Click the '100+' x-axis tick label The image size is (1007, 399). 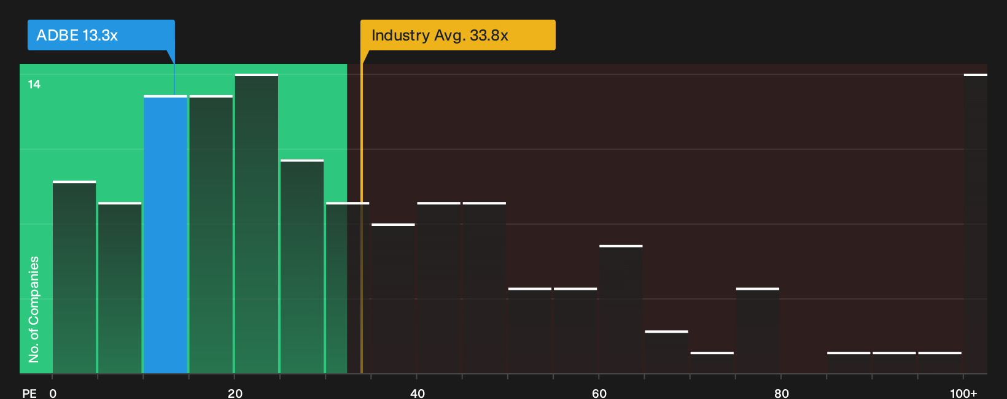(963, 393)
